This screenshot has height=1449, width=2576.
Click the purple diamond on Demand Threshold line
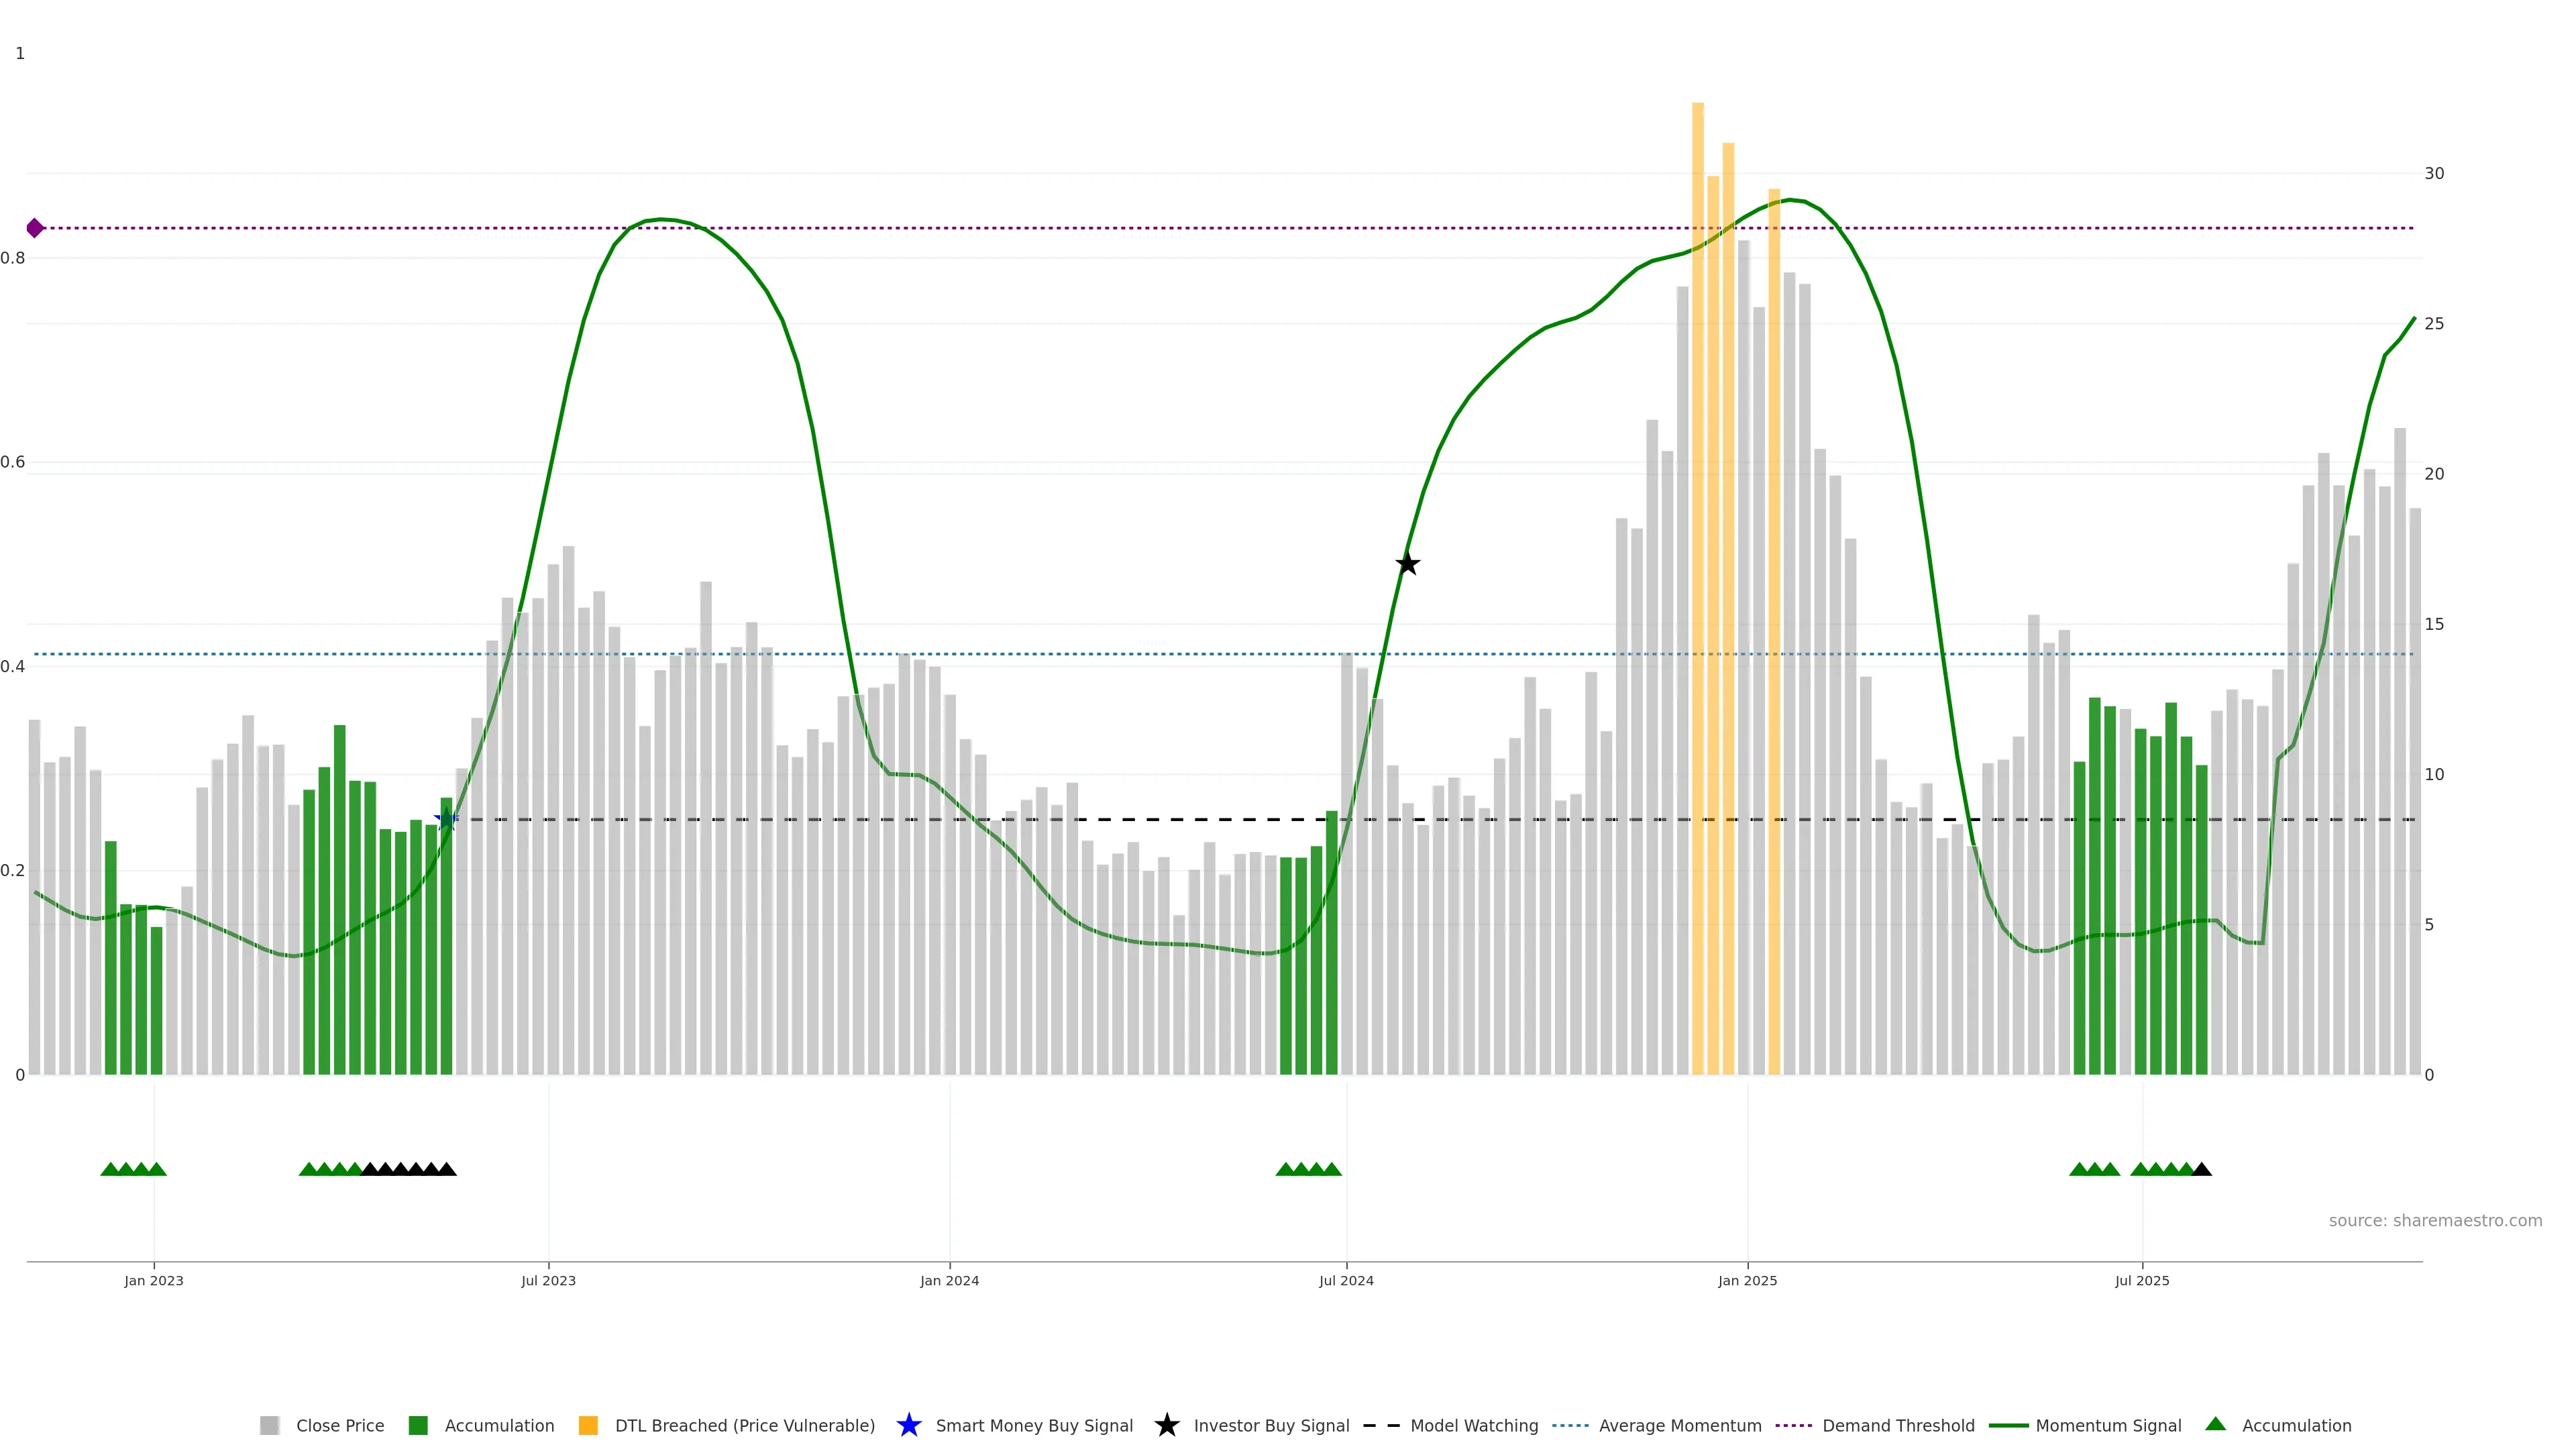pyautogui.click(x=35, y=228)
